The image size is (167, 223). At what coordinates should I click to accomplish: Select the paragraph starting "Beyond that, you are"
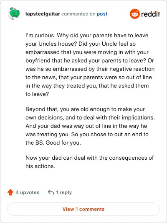pos(90,126)
